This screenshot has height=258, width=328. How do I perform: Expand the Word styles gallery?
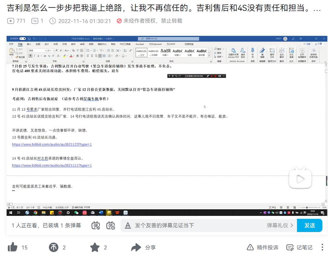pos(209,56)
